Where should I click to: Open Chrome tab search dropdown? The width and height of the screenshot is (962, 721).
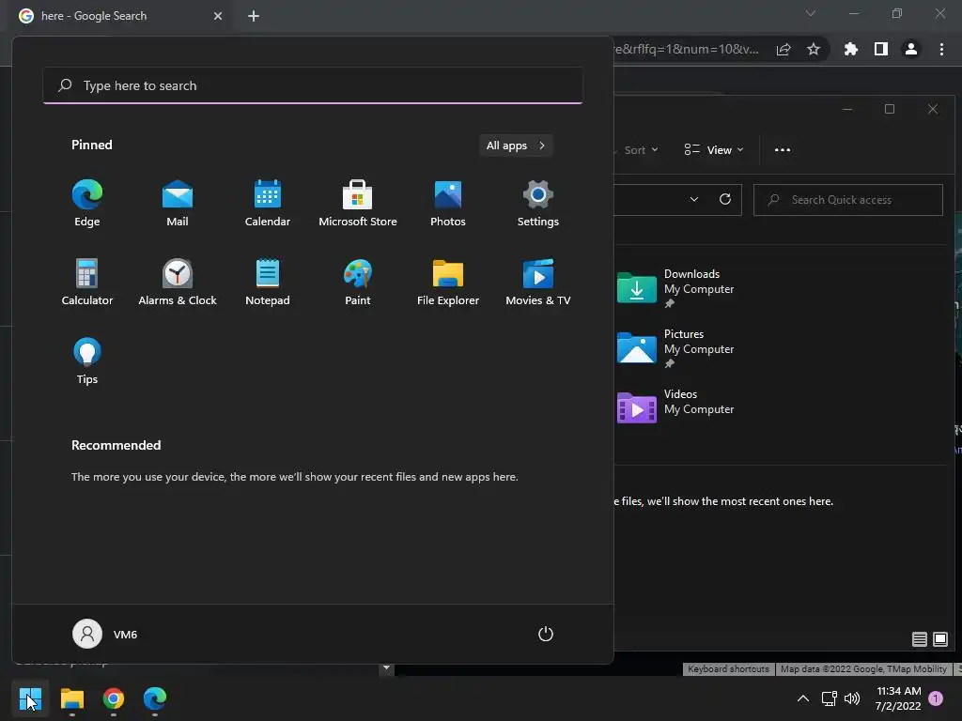click(x=811, y=13)
